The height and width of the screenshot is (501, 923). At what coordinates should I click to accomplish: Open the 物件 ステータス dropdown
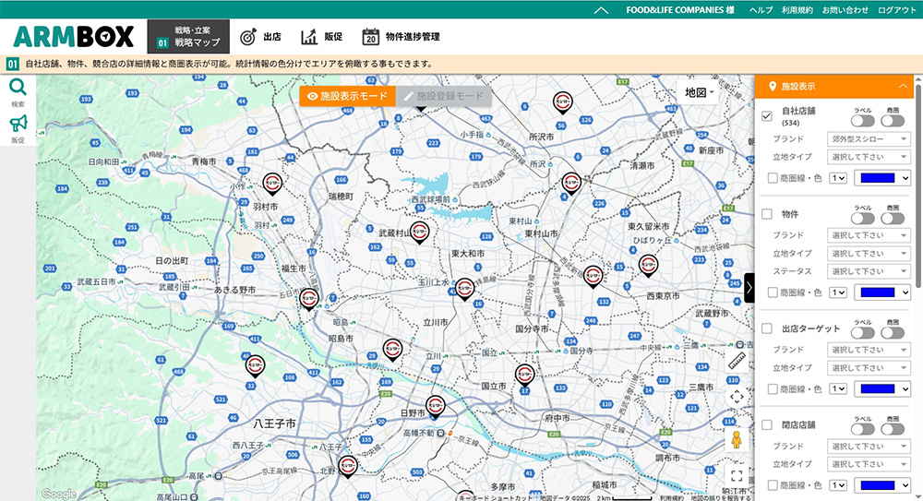pyautogui.click(x=869, y=271)
